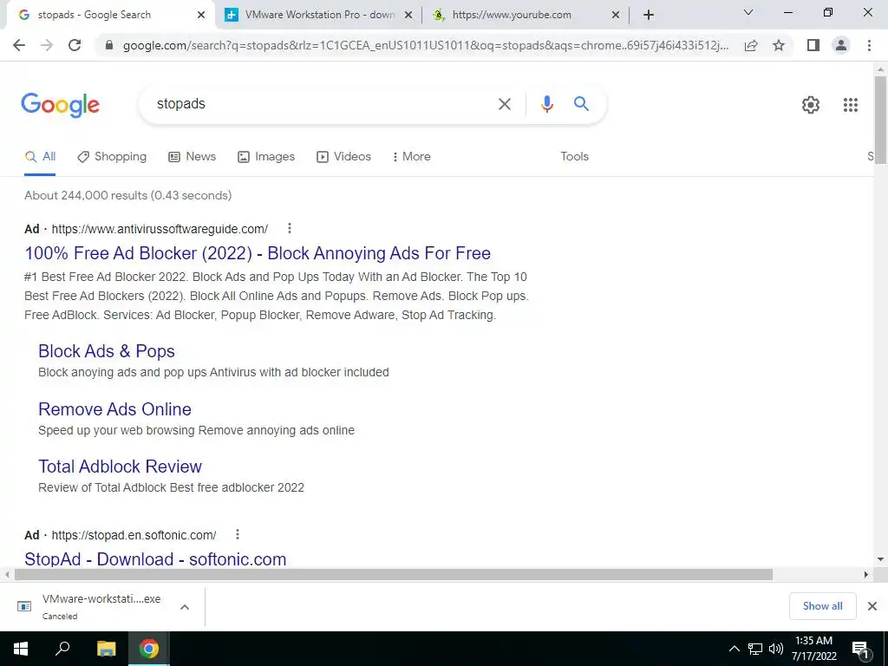888x666 pixels.
Task: Switch to Images results
Action: pyautogui.click(x=266, y=157)
